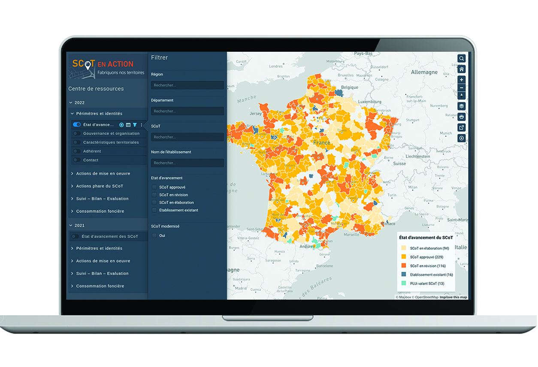Zoom in using the plus button
538x367 pixels.
461,80
